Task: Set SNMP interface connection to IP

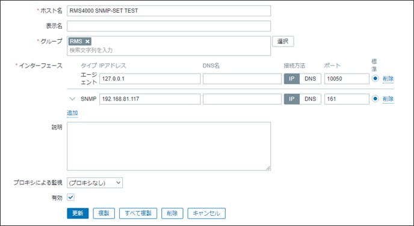Action: coord(291,99)
